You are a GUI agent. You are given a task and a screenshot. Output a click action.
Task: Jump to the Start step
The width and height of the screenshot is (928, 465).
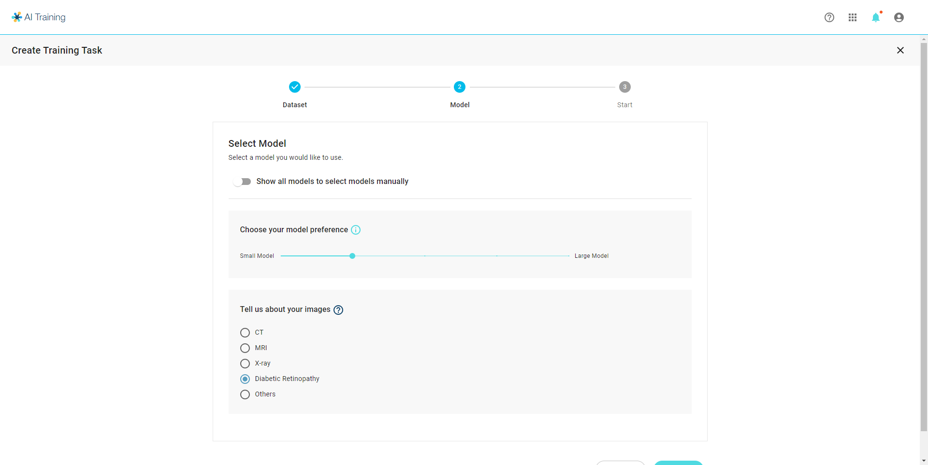coord(625,87)
